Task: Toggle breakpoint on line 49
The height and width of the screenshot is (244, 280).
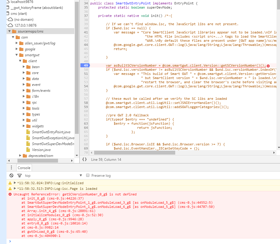Action: pos(85,65)
